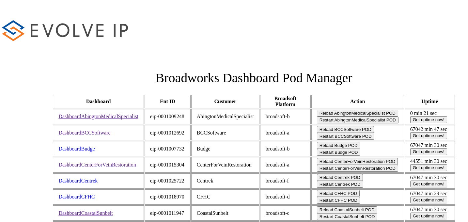
Task: Restart the Budge POD
Action: click(x=338, y=152)
